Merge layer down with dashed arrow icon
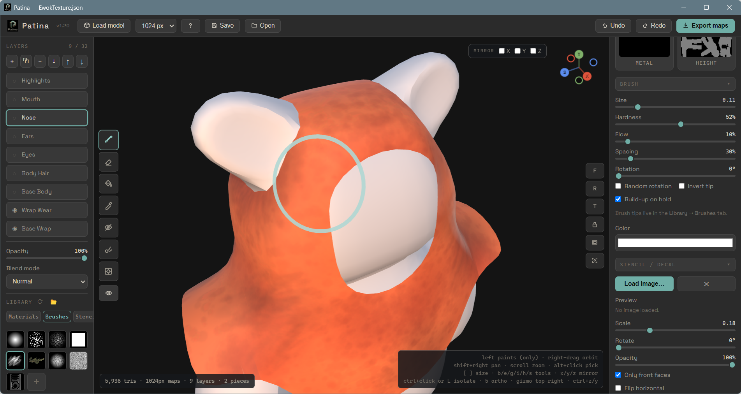Image resolution: width=741 pixels, height=394 pixels. click(x=54, y=61)
